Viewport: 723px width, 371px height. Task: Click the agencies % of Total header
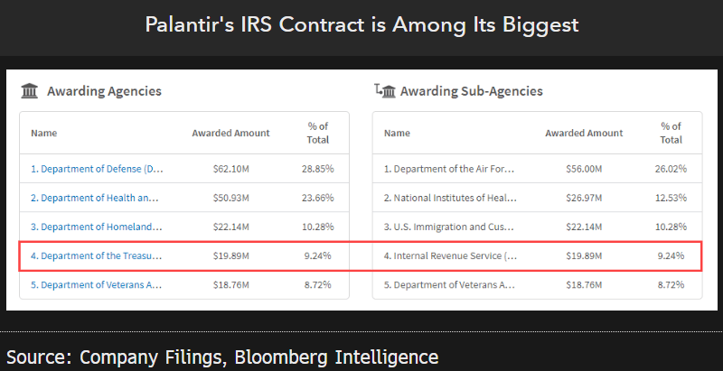[317, 133]
